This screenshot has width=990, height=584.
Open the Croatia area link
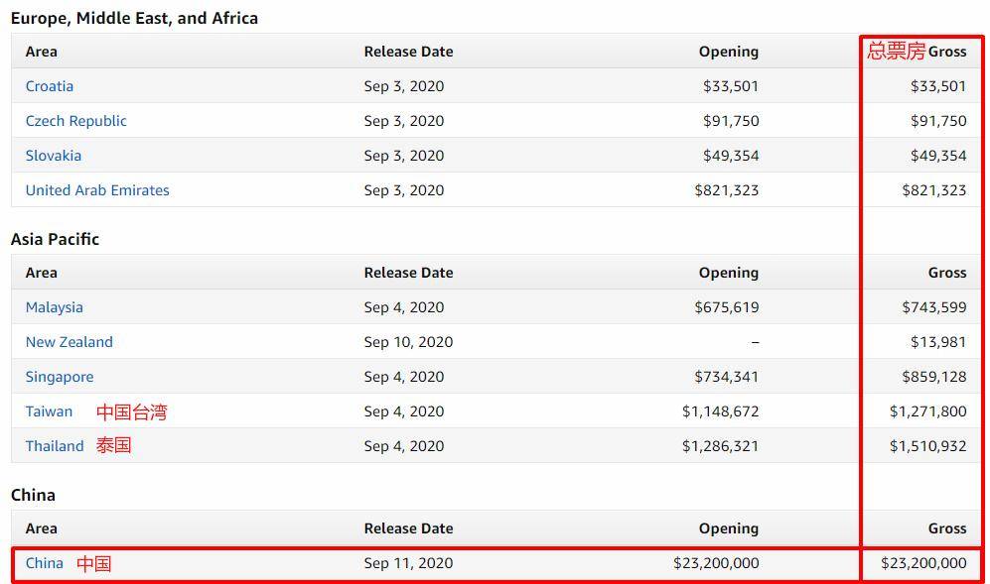coord(50,86)
